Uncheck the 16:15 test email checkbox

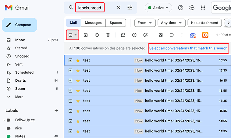70,80
